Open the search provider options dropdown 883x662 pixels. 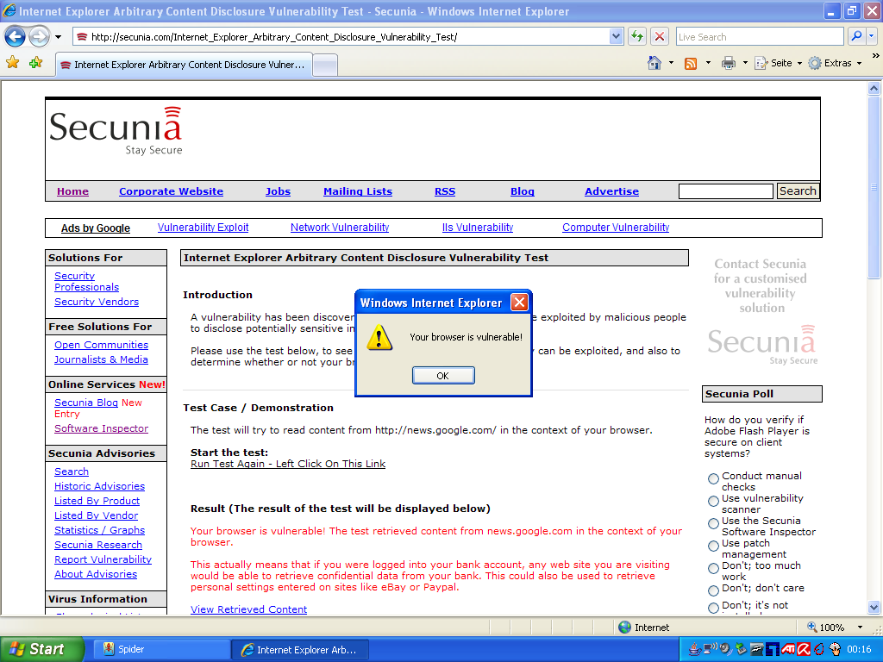pyautogui.click(x=872, y=36)
